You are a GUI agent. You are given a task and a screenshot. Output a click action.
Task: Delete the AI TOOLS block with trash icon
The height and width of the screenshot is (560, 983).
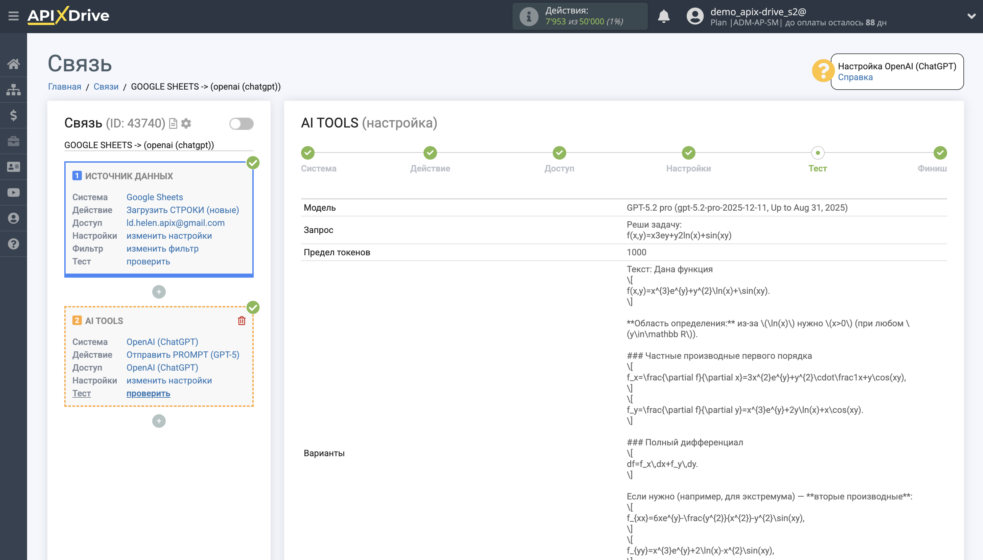[242, 321]
